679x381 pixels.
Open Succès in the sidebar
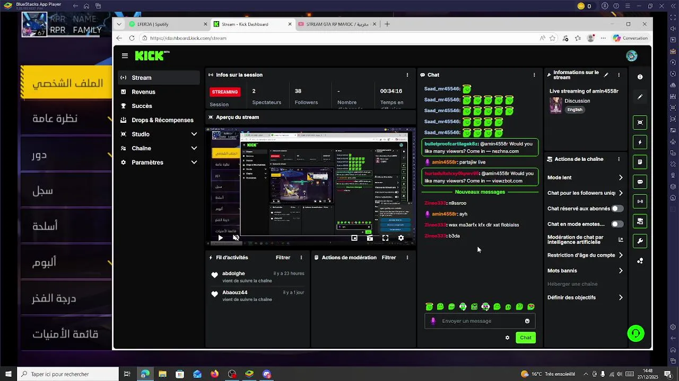tap(159, 106)
